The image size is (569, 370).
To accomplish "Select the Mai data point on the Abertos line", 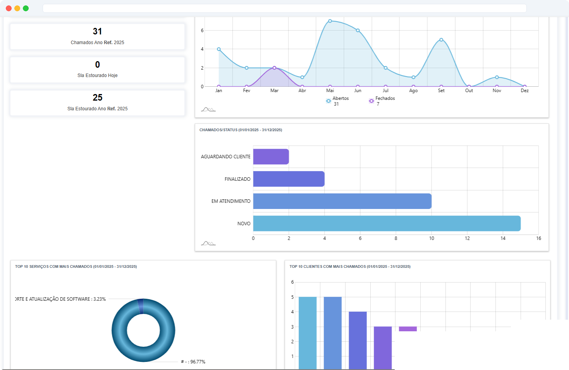I will pyautogui.click(x=330, y=21).
